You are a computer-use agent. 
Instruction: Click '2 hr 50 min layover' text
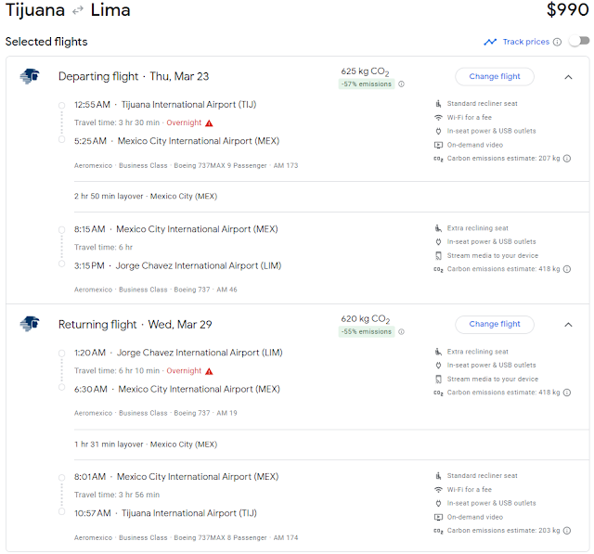tap(109, 196)
